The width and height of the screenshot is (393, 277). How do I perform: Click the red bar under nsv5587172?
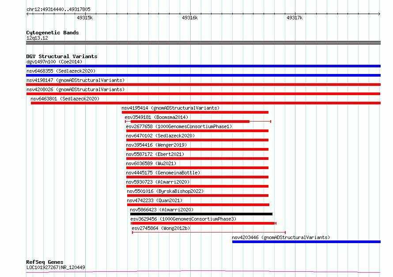coord(197,159)
